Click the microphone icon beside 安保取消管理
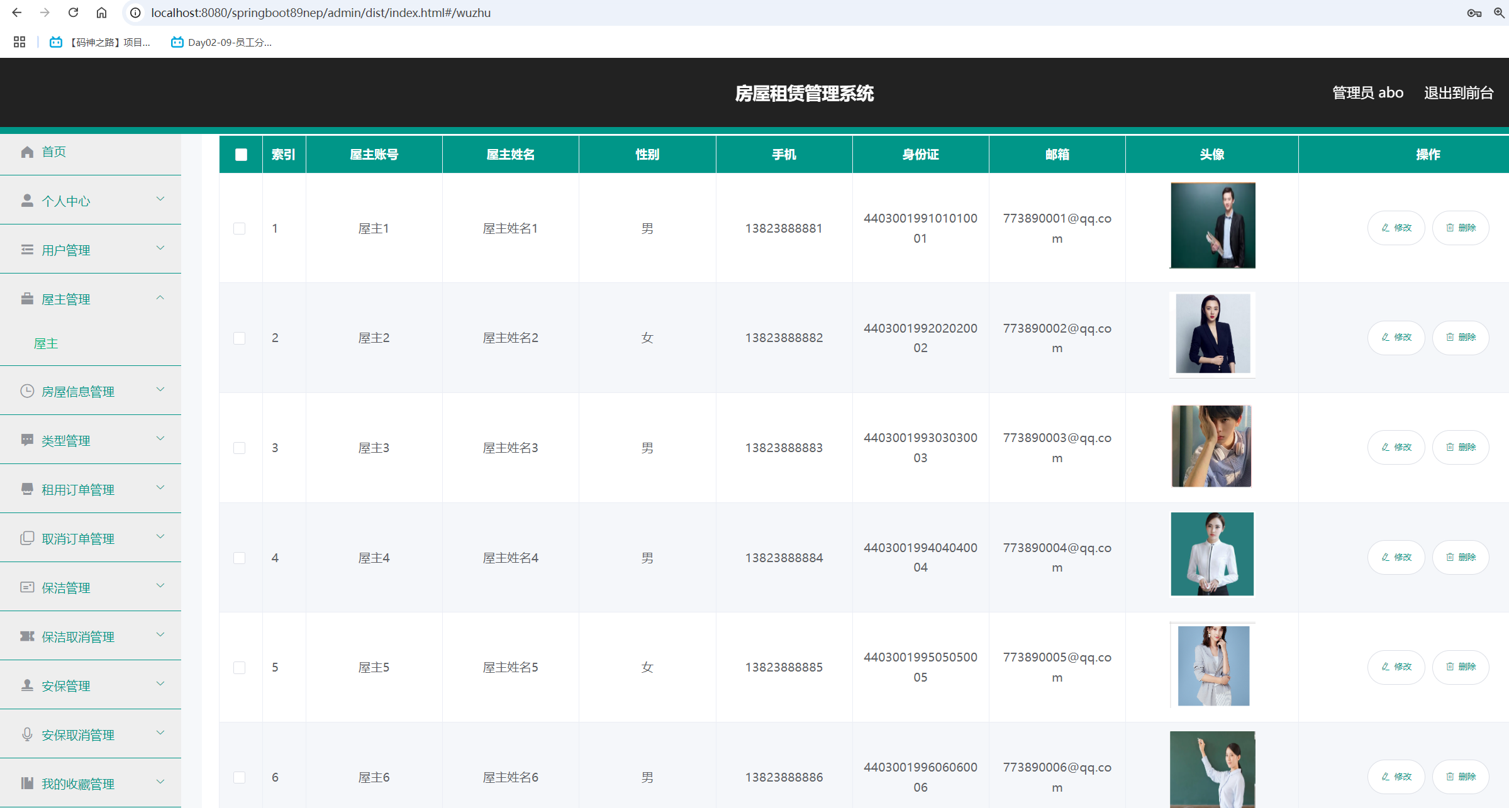 27,734
